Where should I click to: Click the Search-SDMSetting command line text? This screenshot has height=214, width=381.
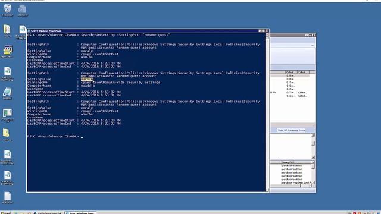[126, 35]
